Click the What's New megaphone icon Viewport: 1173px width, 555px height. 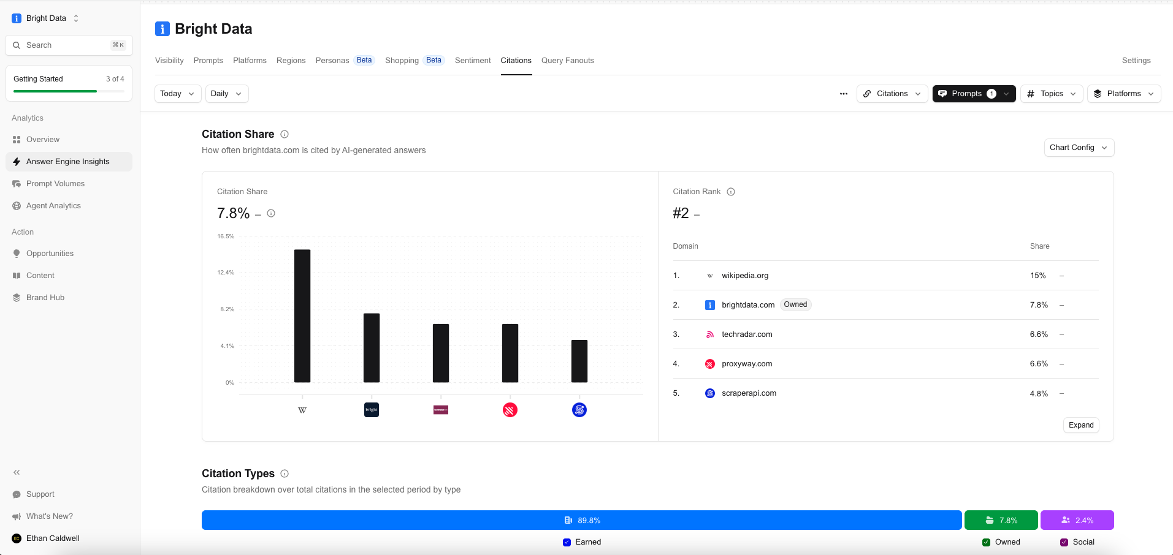coord(17,516)
